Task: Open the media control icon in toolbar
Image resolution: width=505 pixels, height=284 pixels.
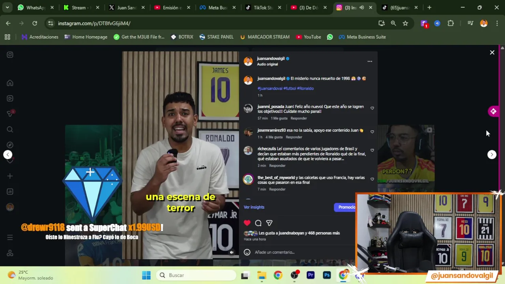Action: click(x=470, y=23)
